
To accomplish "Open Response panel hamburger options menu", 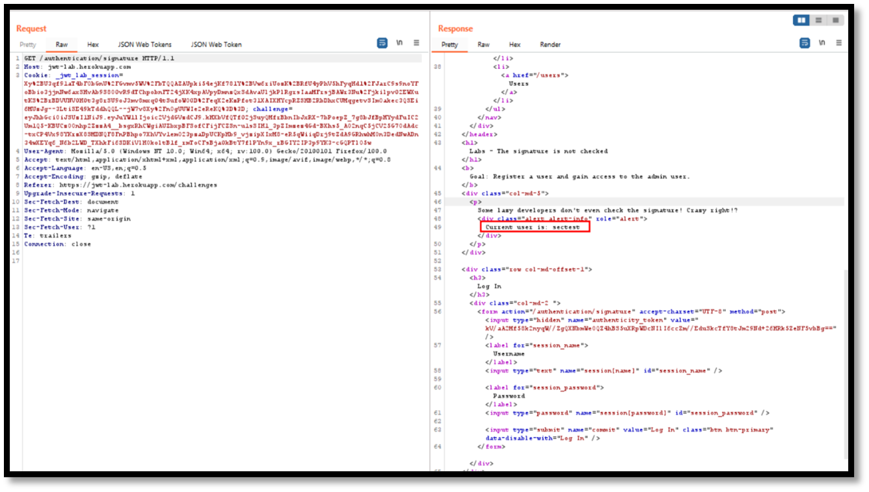I will point(839,43).
